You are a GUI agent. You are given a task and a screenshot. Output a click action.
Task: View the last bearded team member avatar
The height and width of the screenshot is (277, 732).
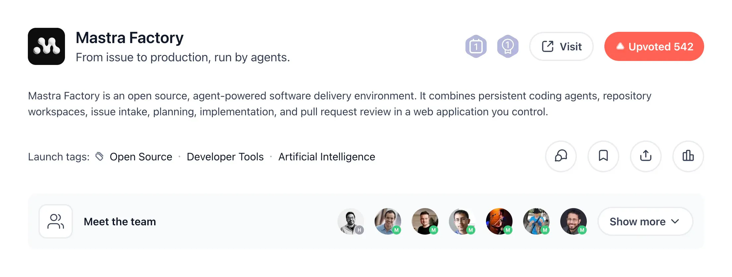click(x=574, y=221)
